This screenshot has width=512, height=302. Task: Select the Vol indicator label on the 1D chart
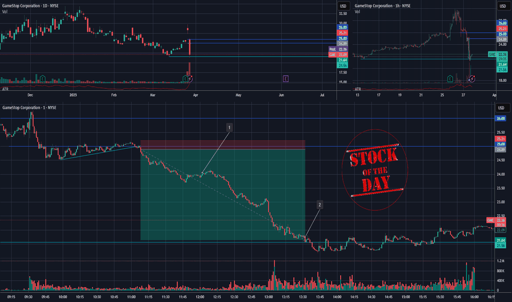(4, 12)
